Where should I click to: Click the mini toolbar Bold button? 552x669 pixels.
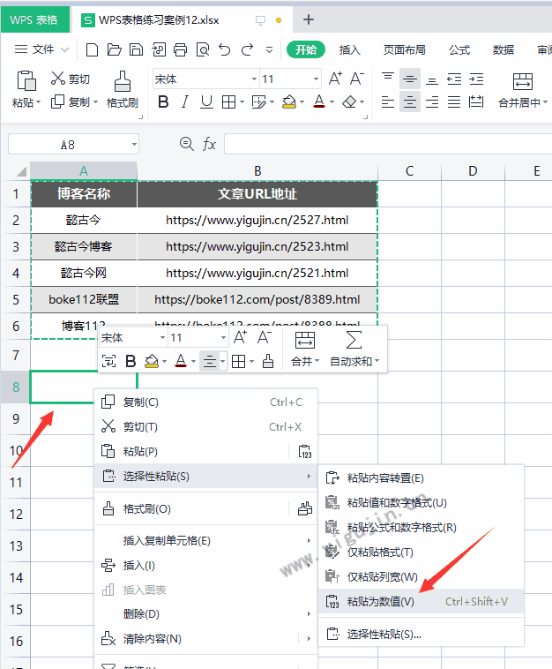click(x=131, y=361)
